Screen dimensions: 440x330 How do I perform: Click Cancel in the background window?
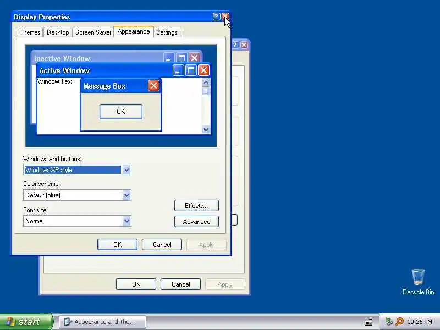click(x=180, y=284)
